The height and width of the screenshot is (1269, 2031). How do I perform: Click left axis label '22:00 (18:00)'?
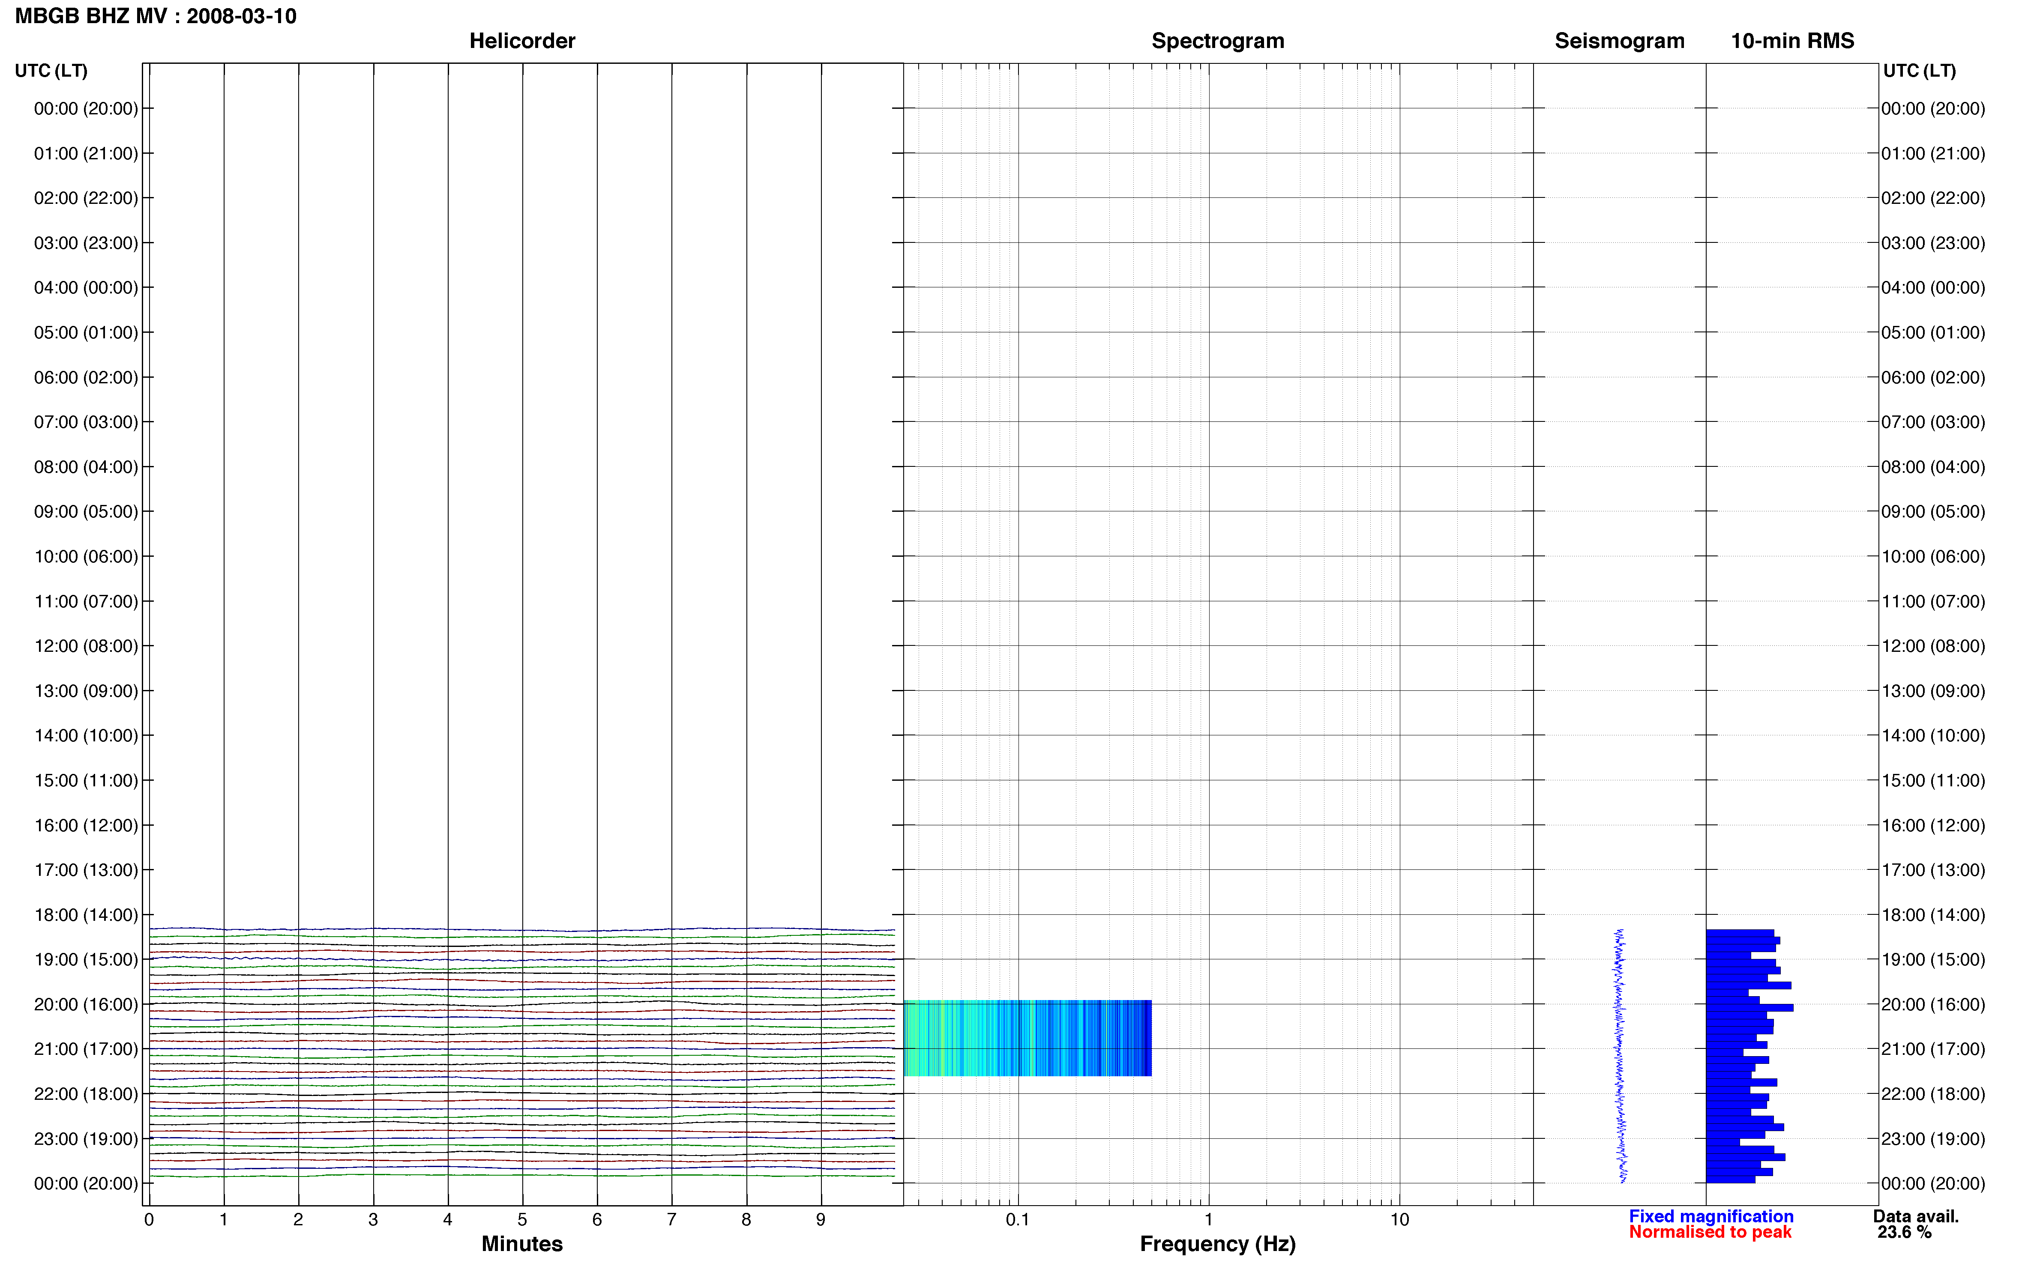[86, 1094]
